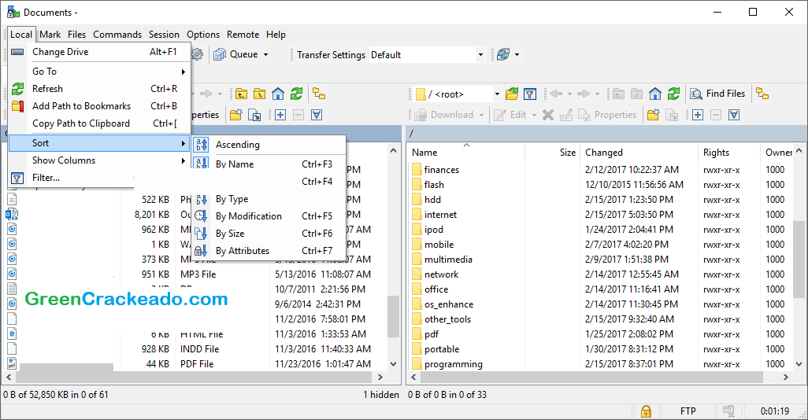Open Transfer Settings Default combo box

[427, 54]
